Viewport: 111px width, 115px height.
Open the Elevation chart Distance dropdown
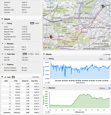point(104,88)
